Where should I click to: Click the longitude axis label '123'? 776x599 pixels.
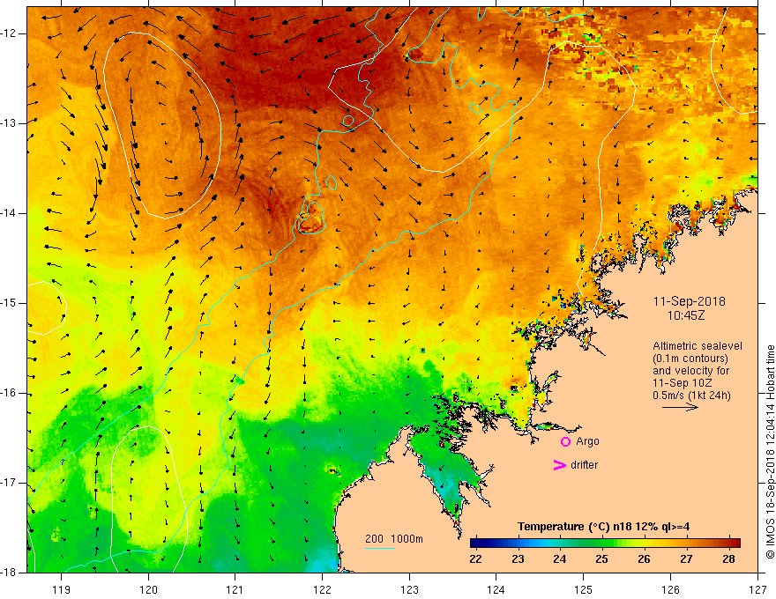pos(409,589)
